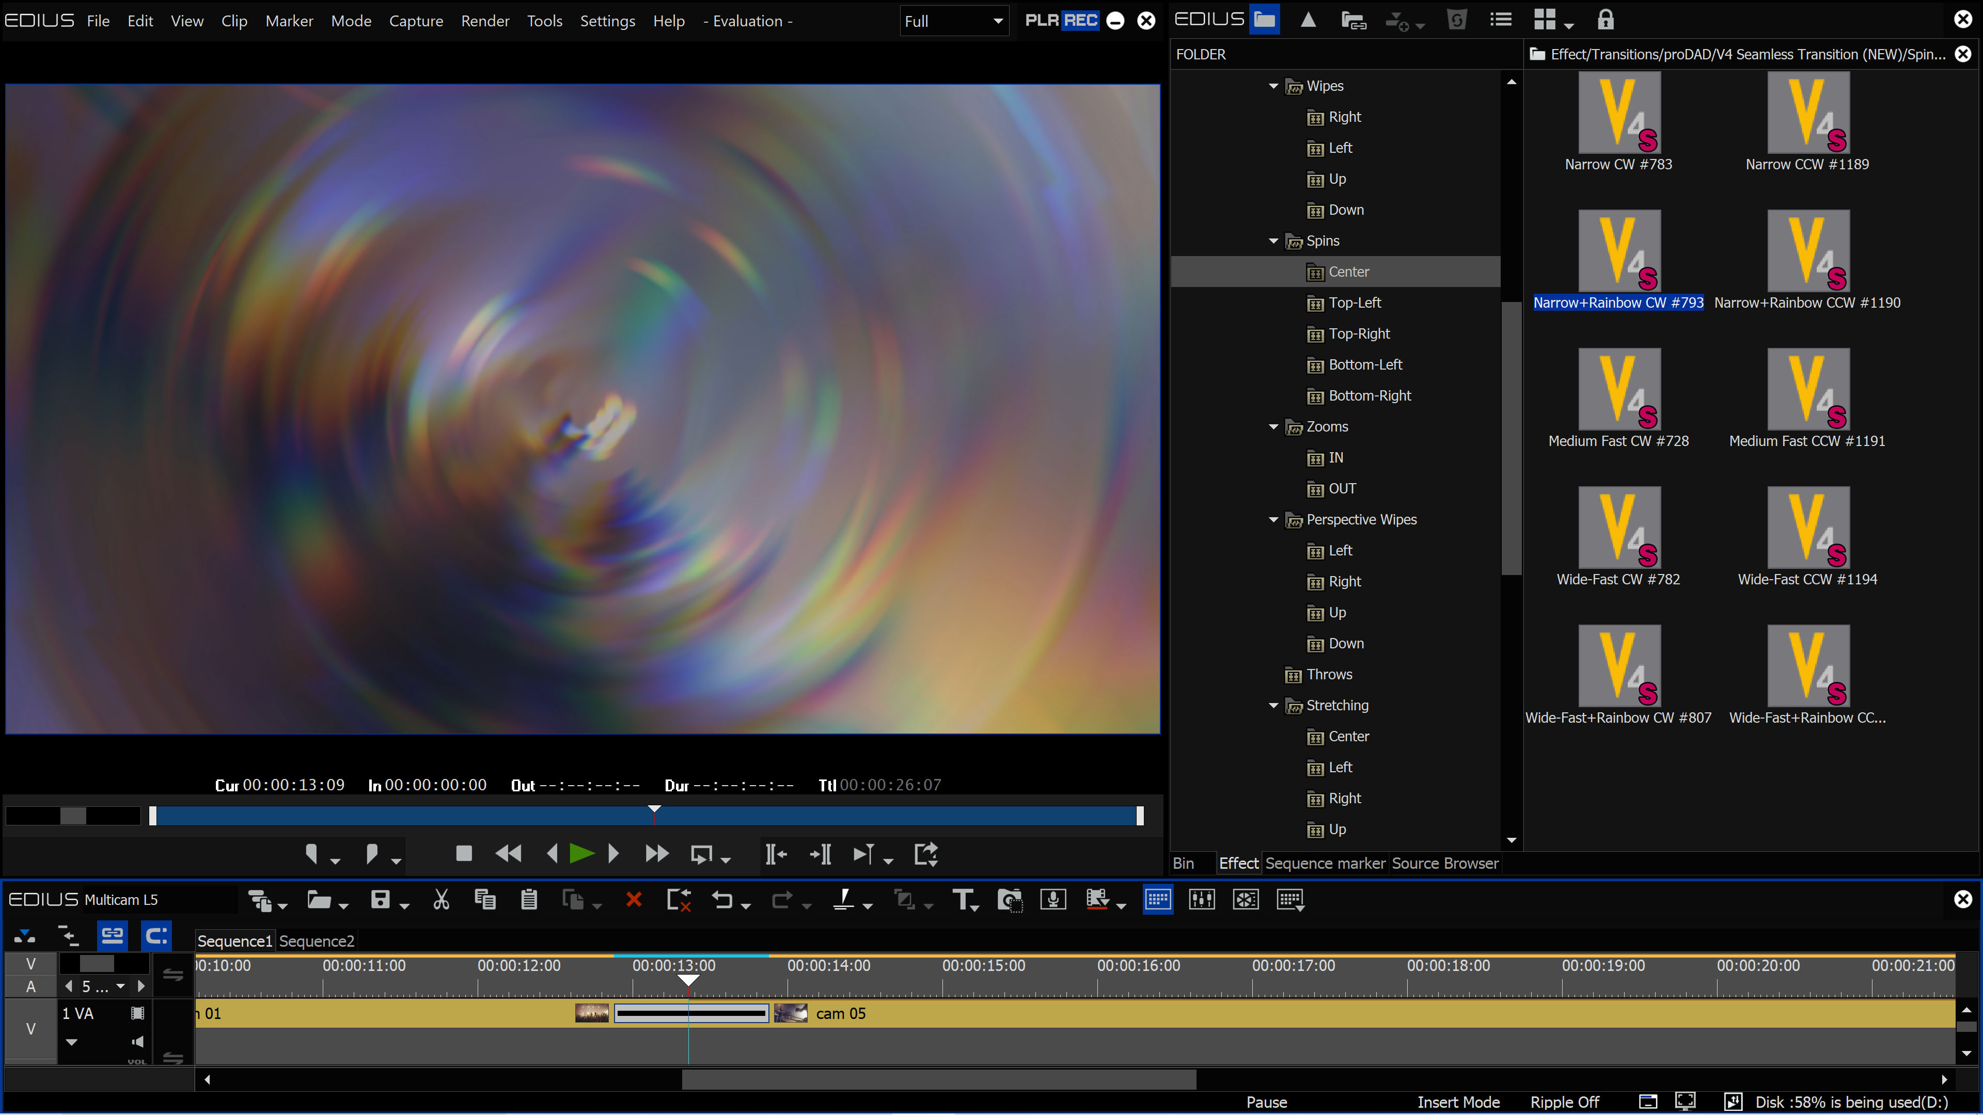Switch to the Sequence2 tab
This screenshot has width=1983, height=1115.
(x=317, y=941)
